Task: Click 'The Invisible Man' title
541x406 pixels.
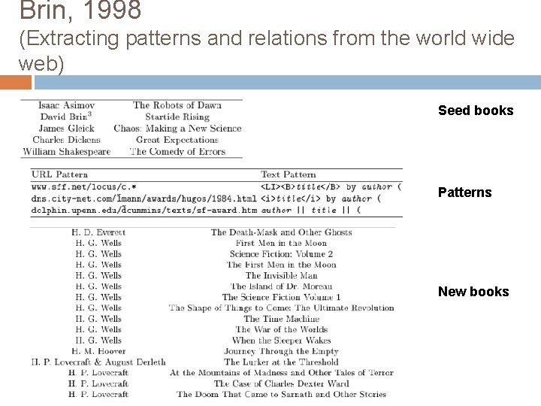Action: coord(281,275)
